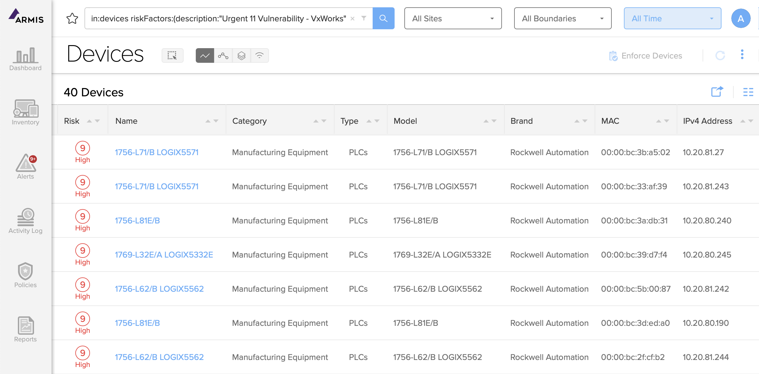Click the 40 Devices count heading
The width and height of the screenshot is (759, 374).
point(94,92)
